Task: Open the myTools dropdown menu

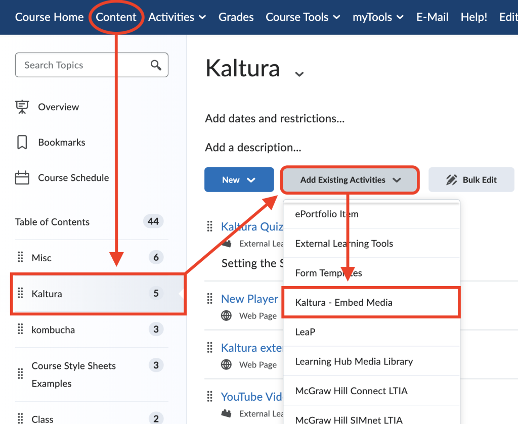Action: 378,17
